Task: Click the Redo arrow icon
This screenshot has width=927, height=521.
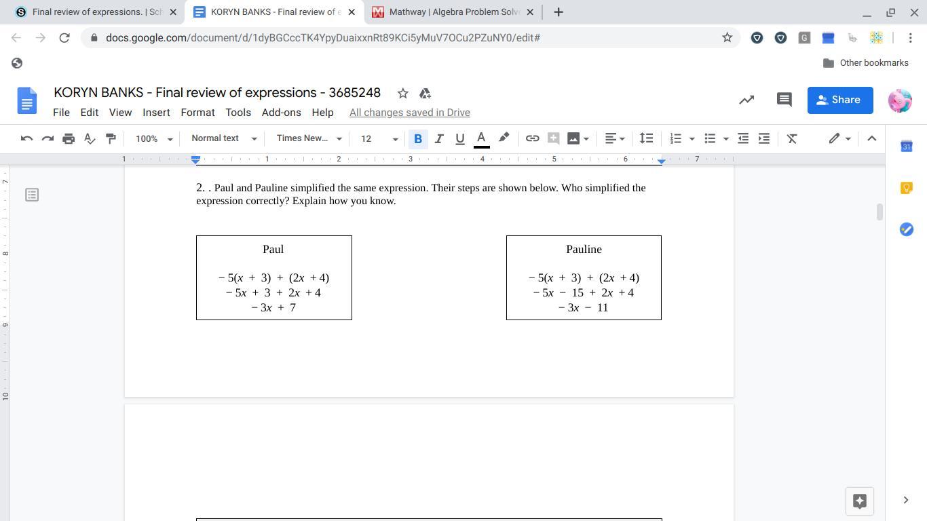Action: point(48,138)
